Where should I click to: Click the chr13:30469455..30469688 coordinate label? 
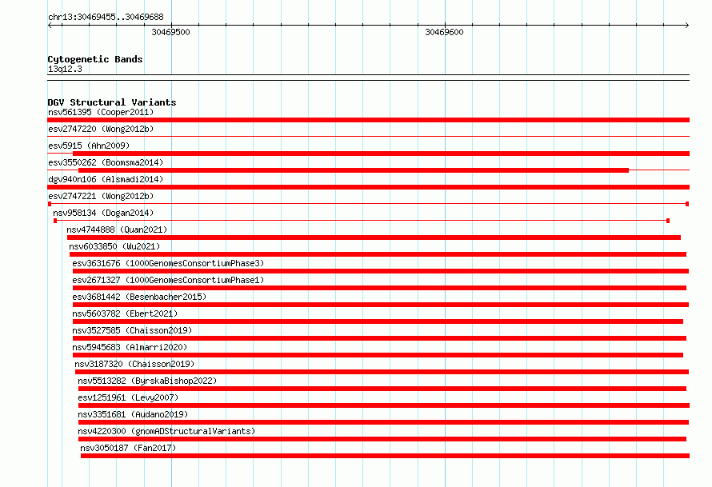[x=106, y=18]
